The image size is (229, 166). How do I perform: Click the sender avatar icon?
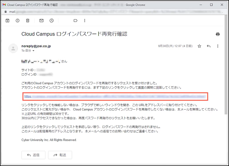point(13,48)
